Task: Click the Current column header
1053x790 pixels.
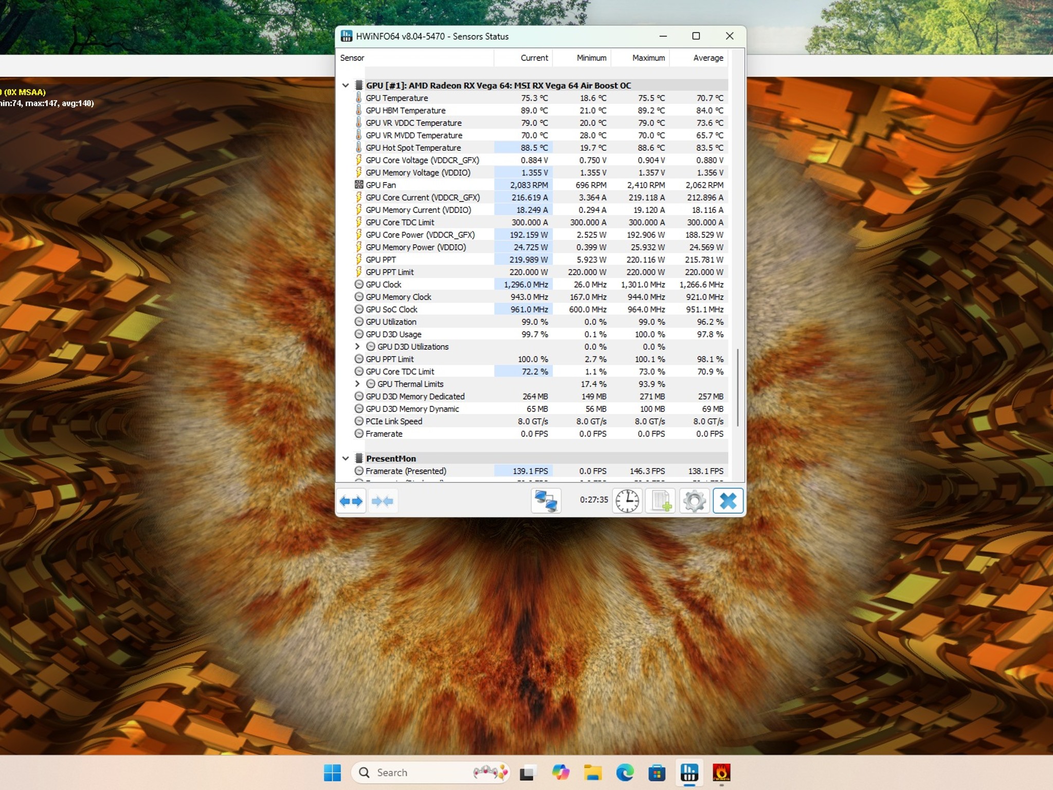Action: click(x=523, y=58)
